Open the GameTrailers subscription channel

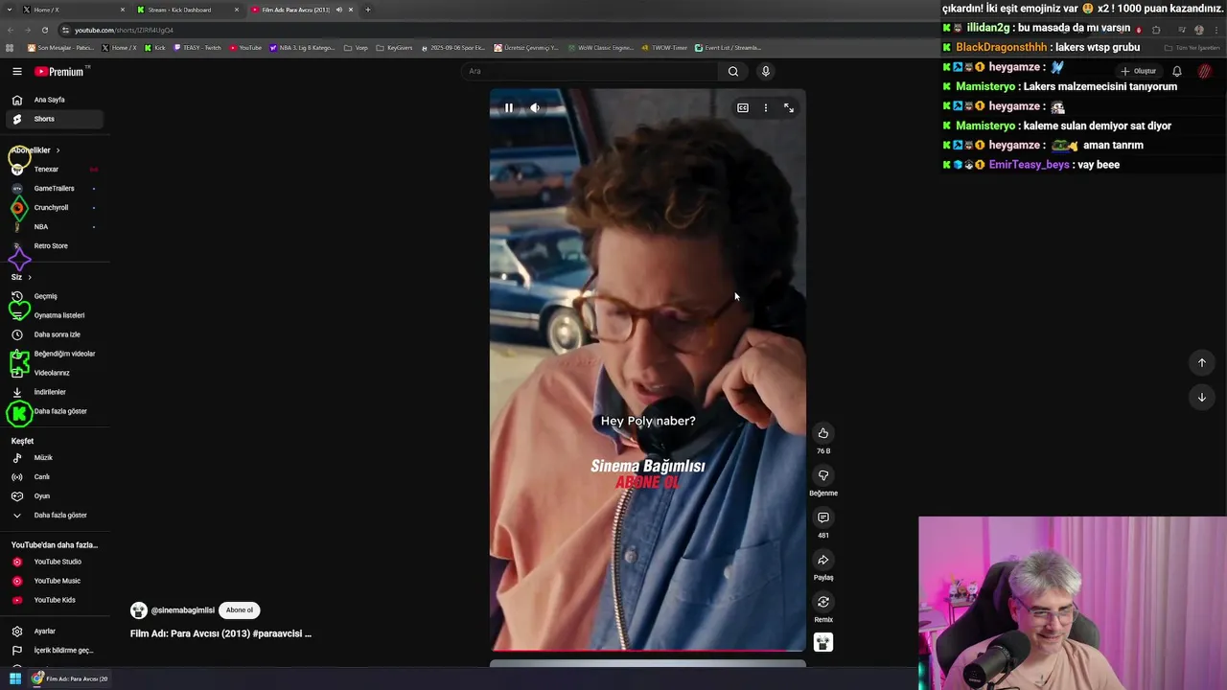click(x=54, y=189)
